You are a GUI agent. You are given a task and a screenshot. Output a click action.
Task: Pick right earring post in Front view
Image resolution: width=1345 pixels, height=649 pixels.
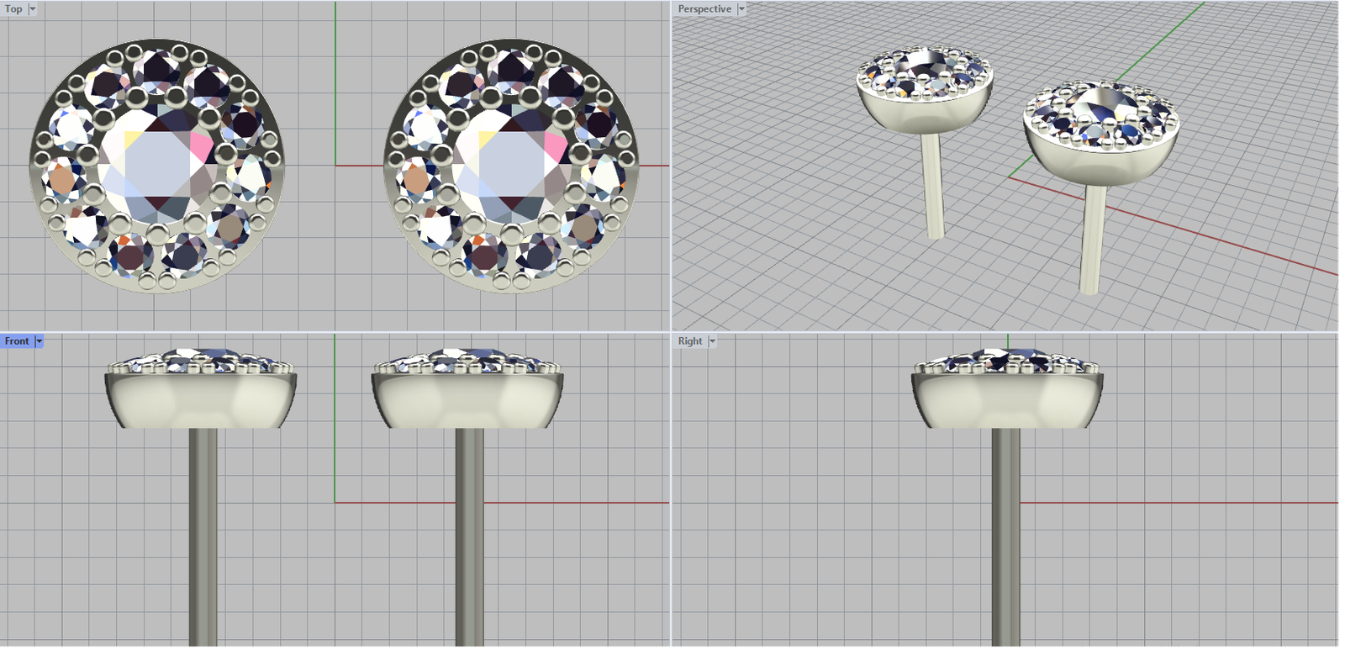(x=469, y=537)
